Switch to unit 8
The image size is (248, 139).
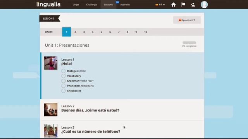coord(127,32)
